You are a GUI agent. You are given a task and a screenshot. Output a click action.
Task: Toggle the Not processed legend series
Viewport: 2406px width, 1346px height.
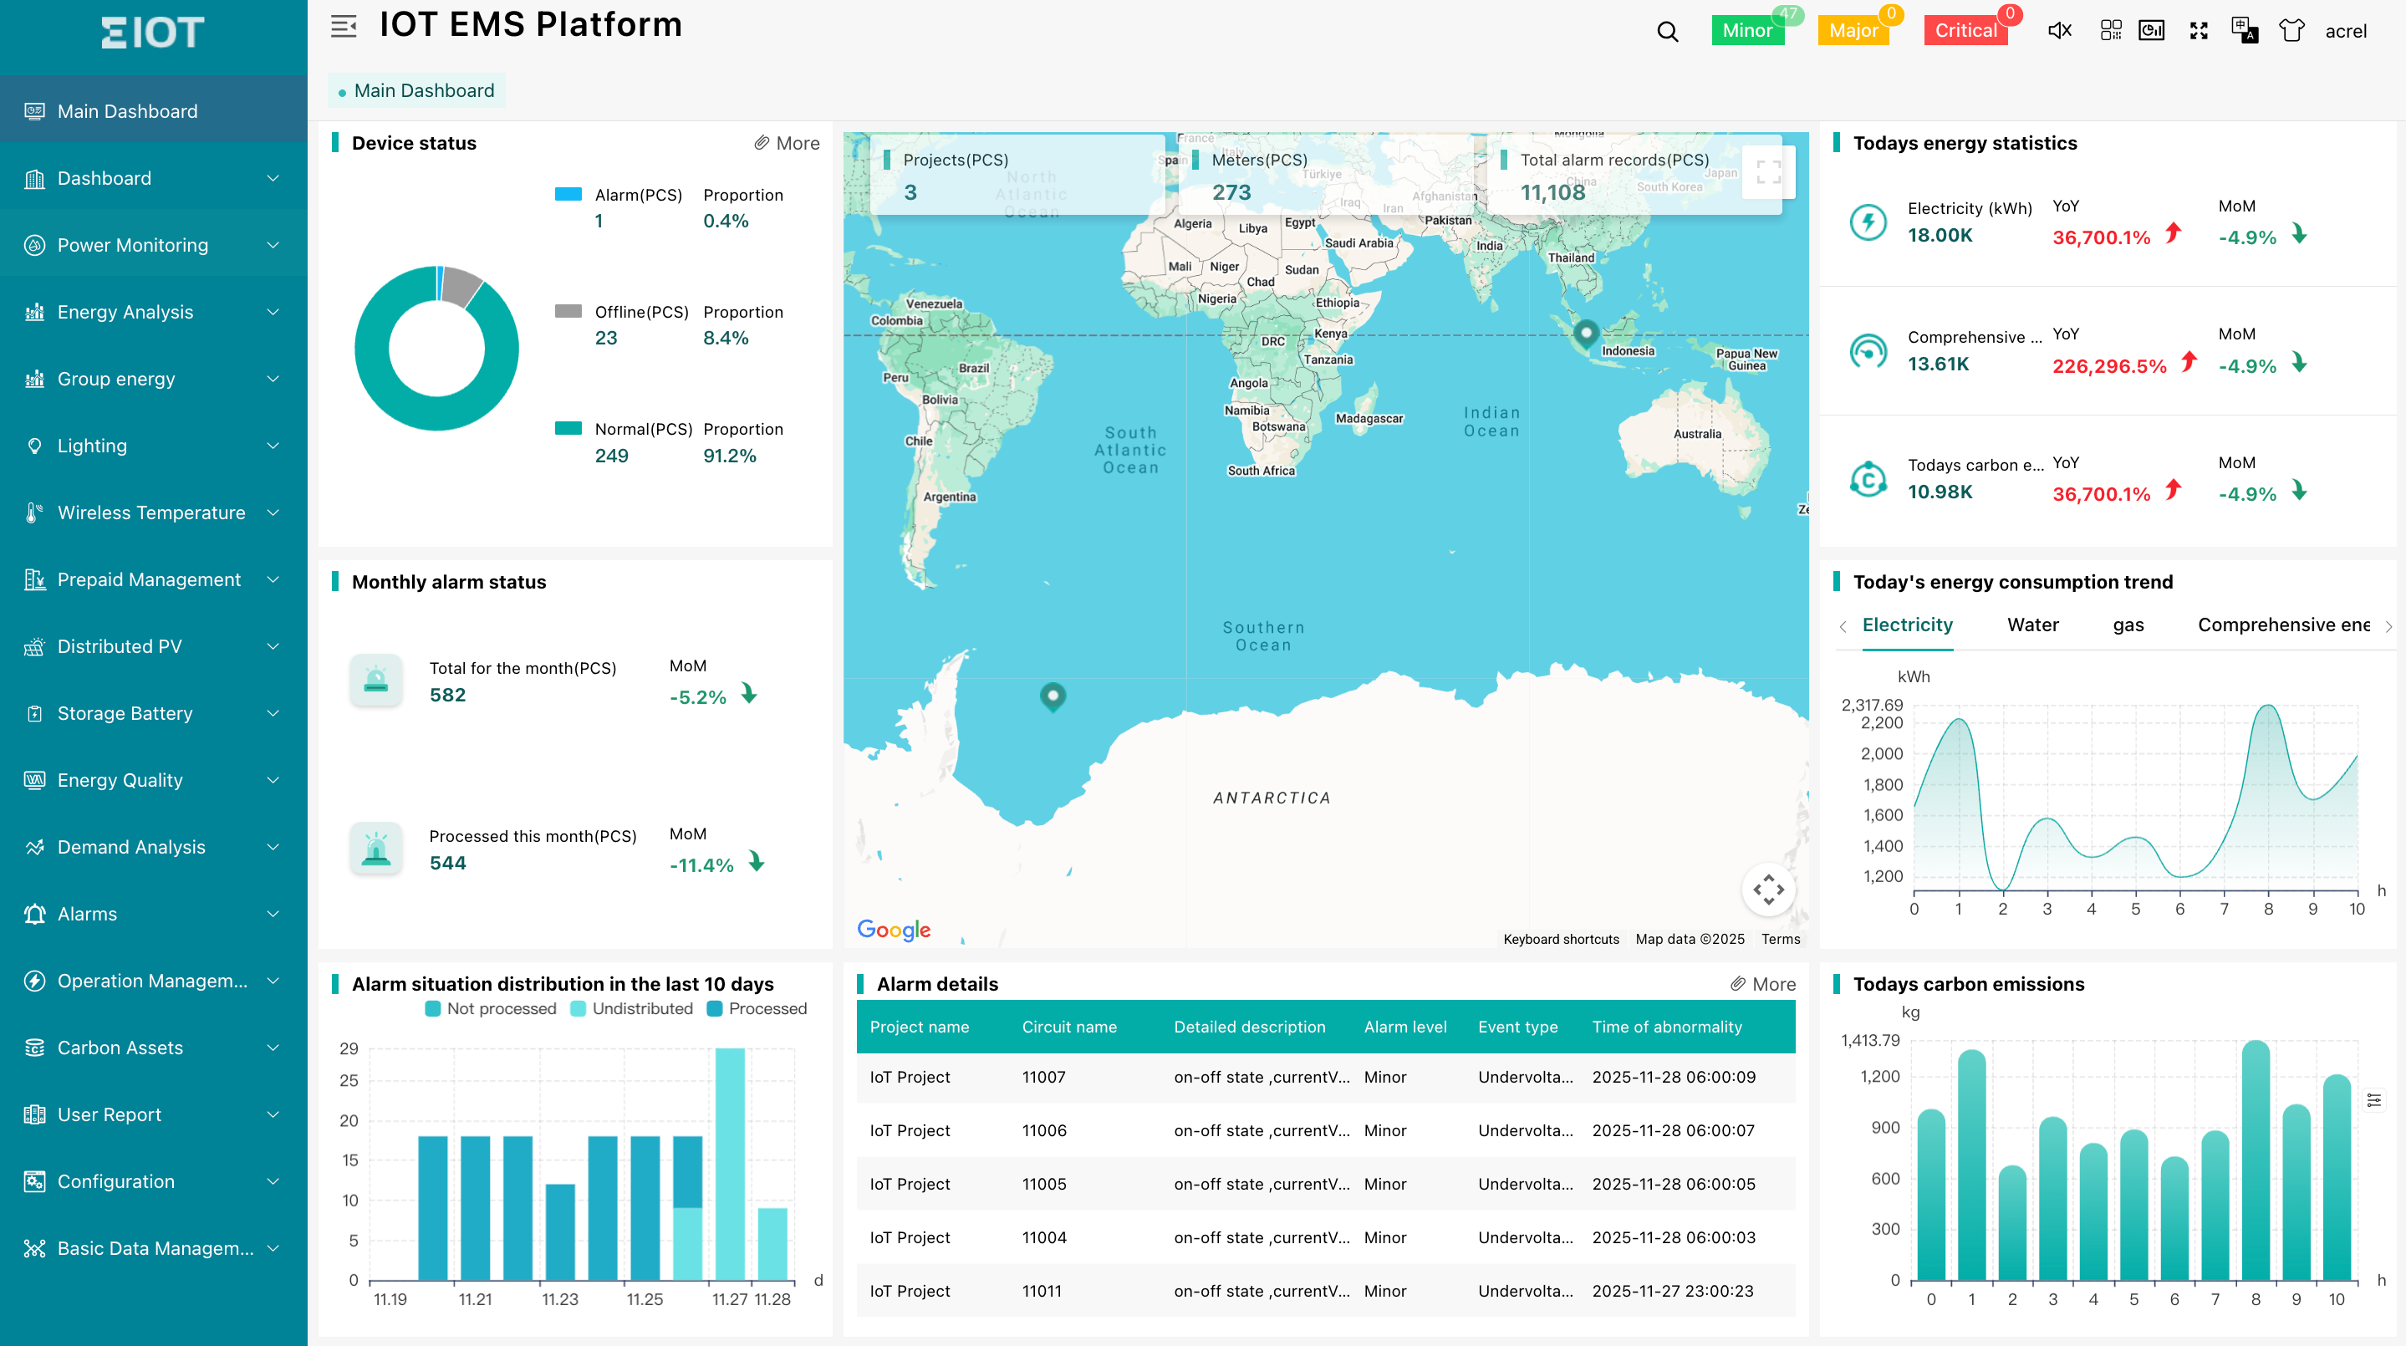pyautogui.click(x=491, y=1009)
